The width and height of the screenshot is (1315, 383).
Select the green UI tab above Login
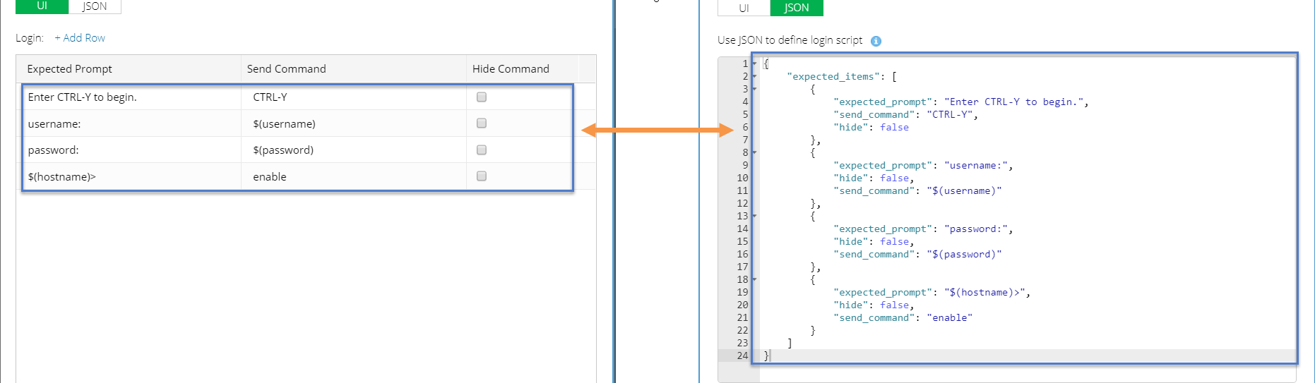[42, 6]
